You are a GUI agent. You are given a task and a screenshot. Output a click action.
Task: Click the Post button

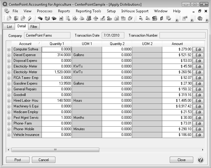[x=18, y=160]
